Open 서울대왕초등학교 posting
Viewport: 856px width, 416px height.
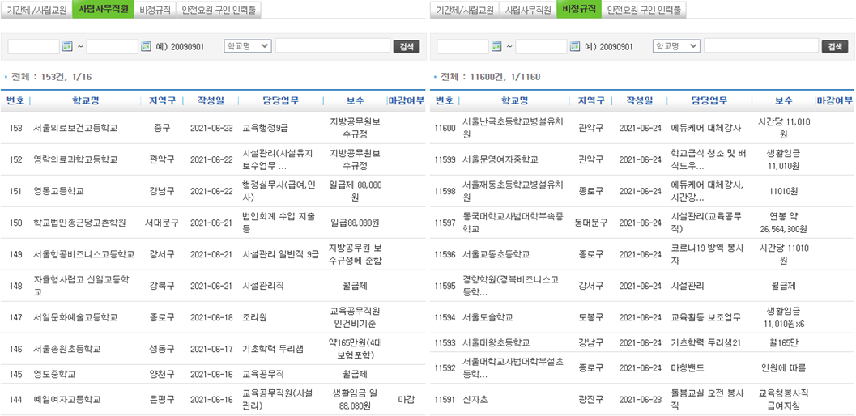click(496, 343)
